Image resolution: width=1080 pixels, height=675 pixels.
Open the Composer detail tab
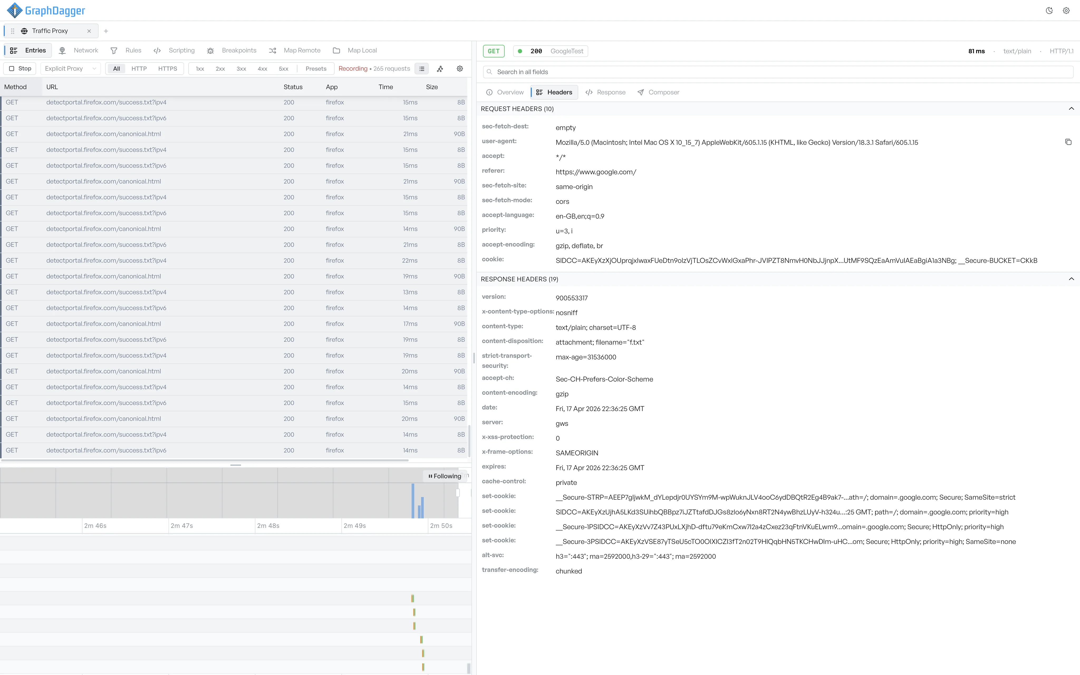pyautogui.click(x=658, y=92)
